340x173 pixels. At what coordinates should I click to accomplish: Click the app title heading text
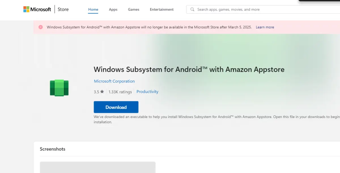coord(189,69)
